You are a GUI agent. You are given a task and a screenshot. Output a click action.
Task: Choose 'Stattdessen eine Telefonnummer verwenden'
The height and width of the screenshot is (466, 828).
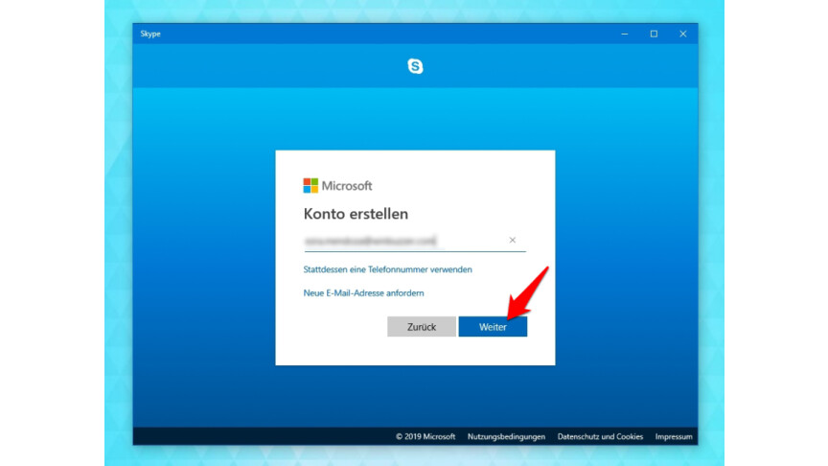(387, 269)
